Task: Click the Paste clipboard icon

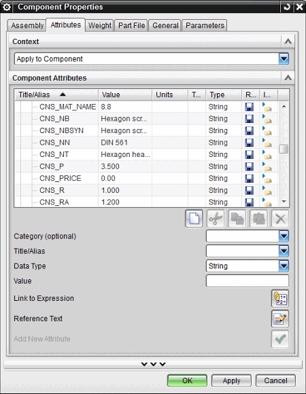Action: pos(258,219)
